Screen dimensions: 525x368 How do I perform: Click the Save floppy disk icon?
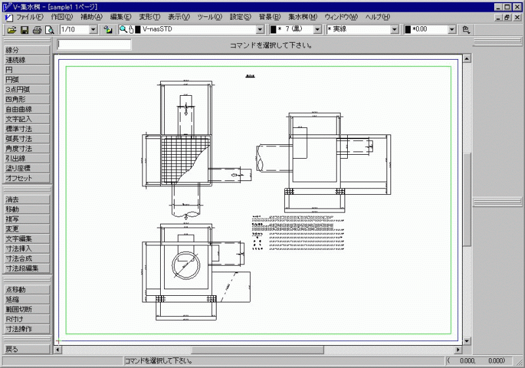pos(24,30)
